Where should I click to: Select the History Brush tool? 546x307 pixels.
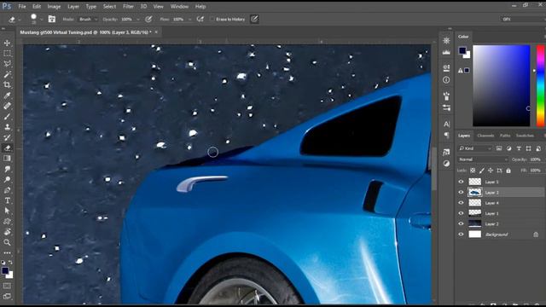7,137
